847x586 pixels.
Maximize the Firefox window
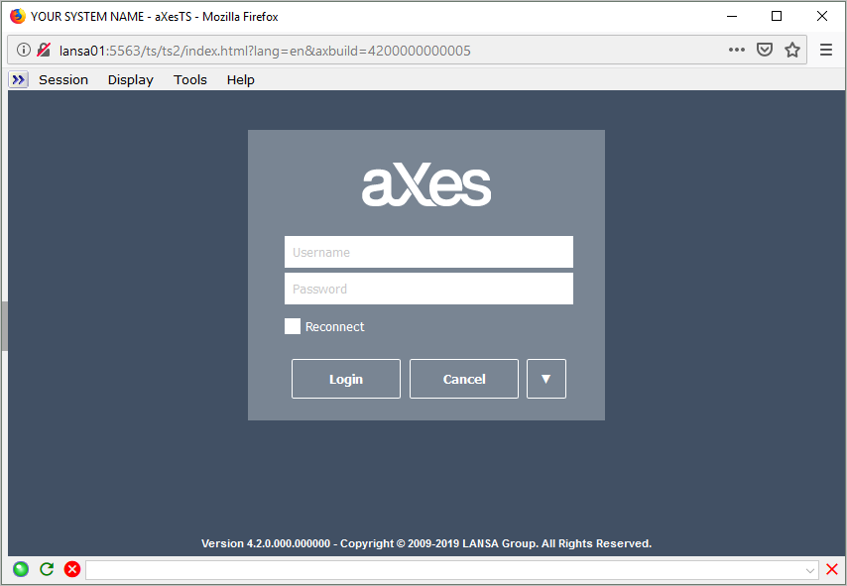777,16
